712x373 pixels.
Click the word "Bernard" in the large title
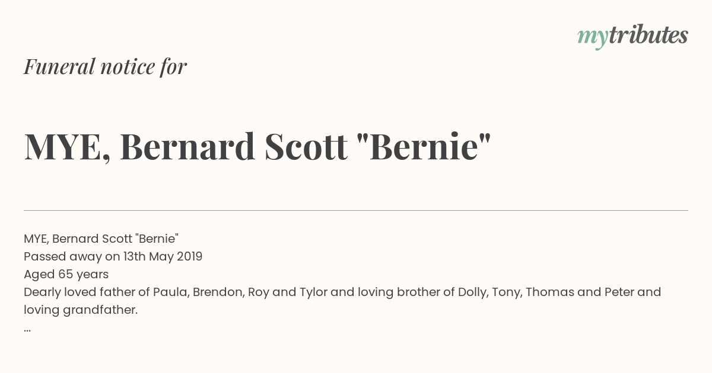click(187, 147)
